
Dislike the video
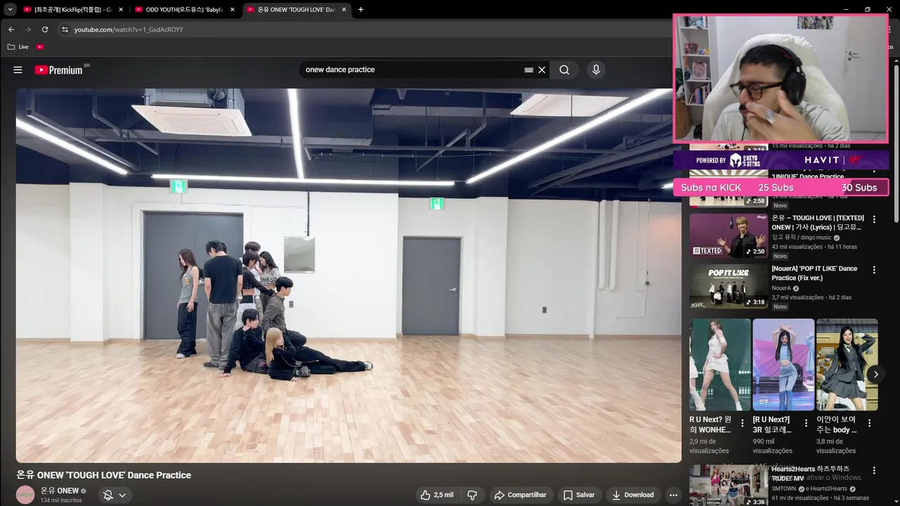pyautogui.click(x=472, y=495)
